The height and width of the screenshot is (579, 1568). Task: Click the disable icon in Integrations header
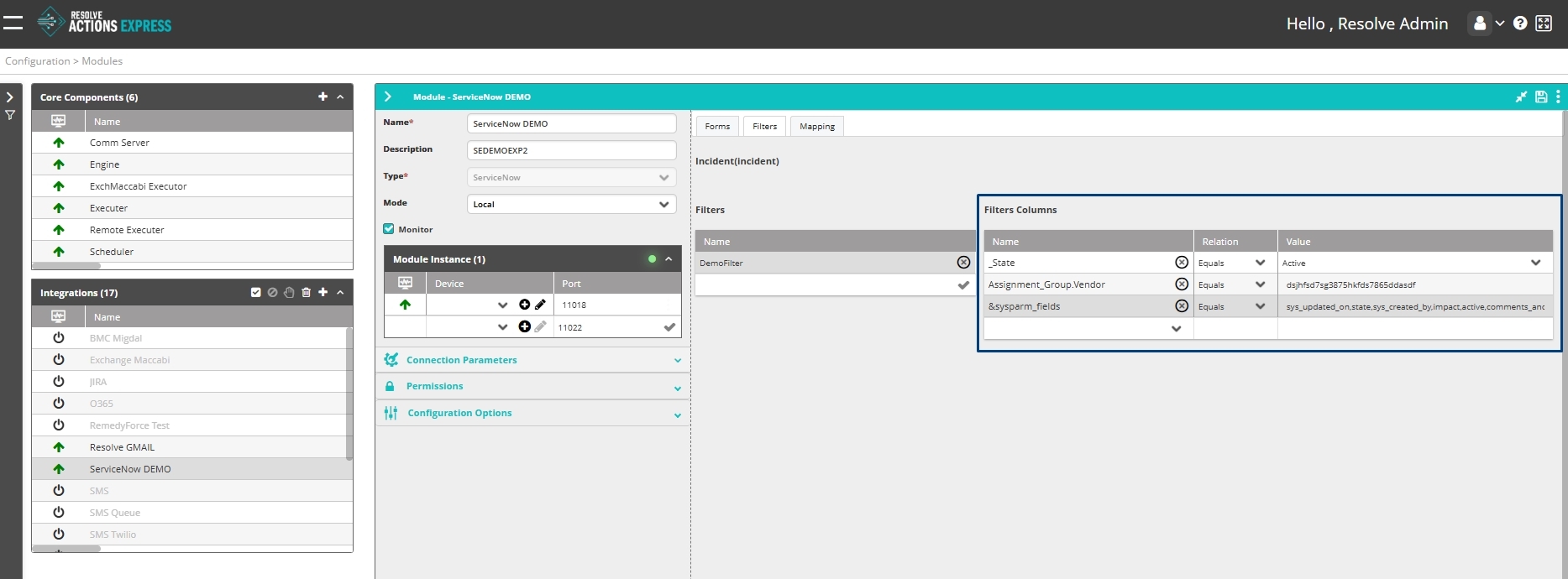(x=272, y=292)
